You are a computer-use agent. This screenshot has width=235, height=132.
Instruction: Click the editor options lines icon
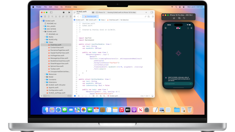(149, 17)
